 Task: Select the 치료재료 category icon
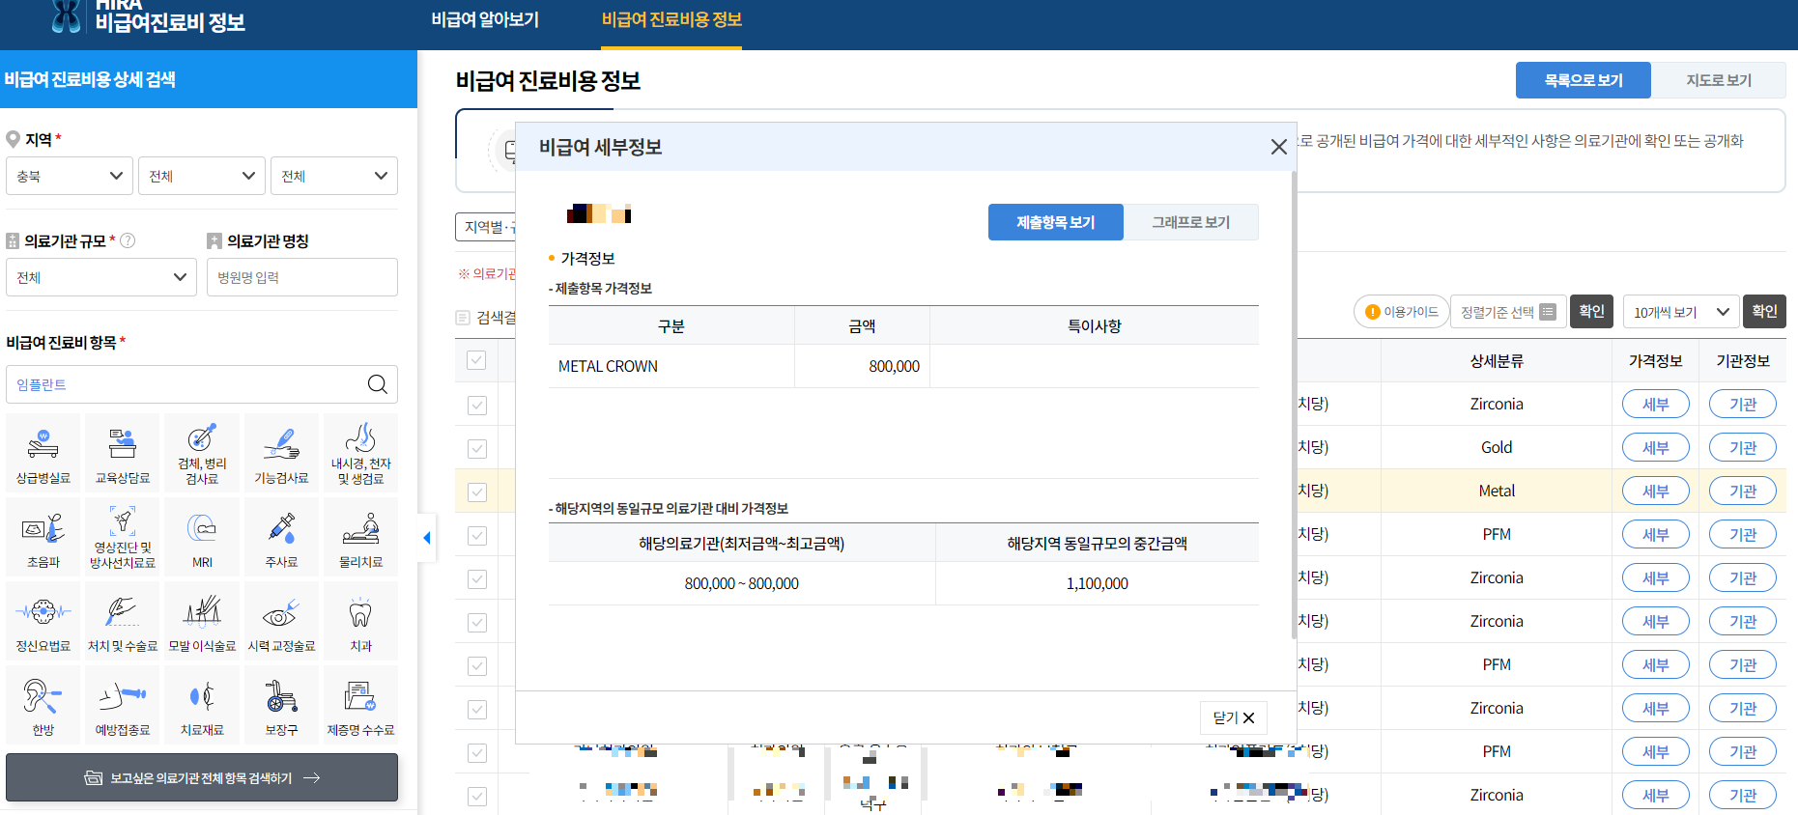202,705
